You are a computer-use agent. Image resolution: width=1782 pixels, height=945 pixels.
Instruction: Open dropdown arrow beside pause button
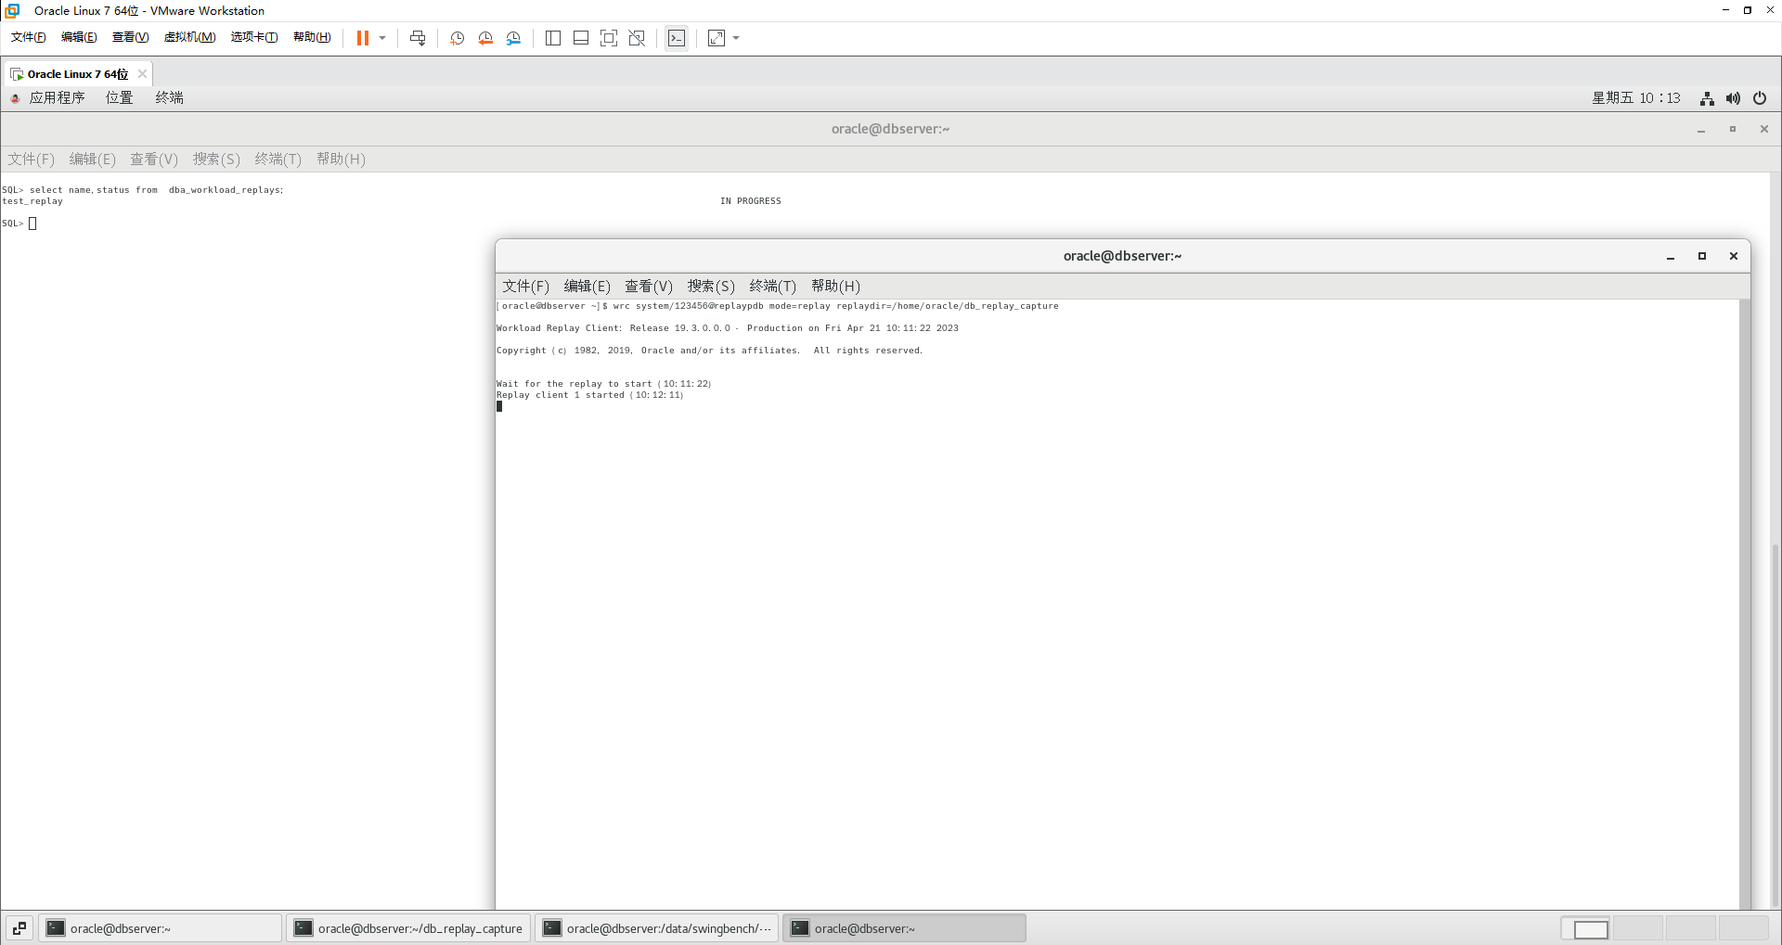pyautogui.click(x=382, y=38)
